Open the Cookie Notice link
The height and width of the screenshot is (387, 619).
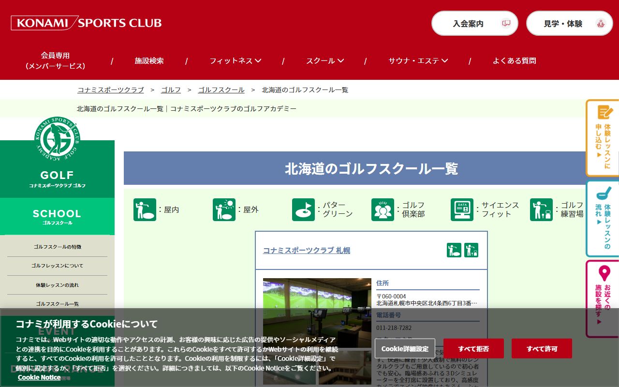(39, 377)
